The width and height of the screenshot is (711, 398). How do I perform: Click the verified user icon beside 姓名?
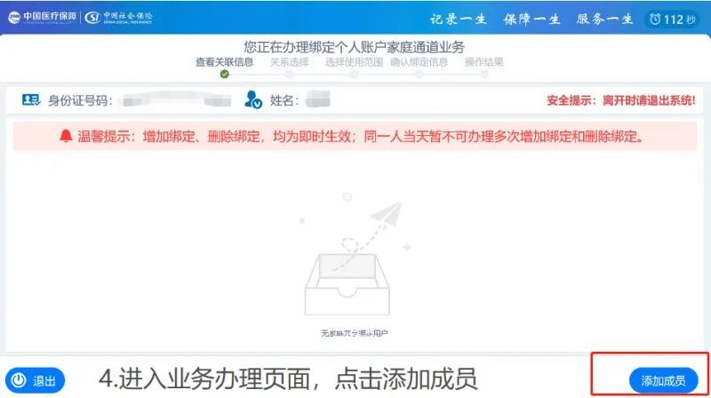(x=253, y=99)
